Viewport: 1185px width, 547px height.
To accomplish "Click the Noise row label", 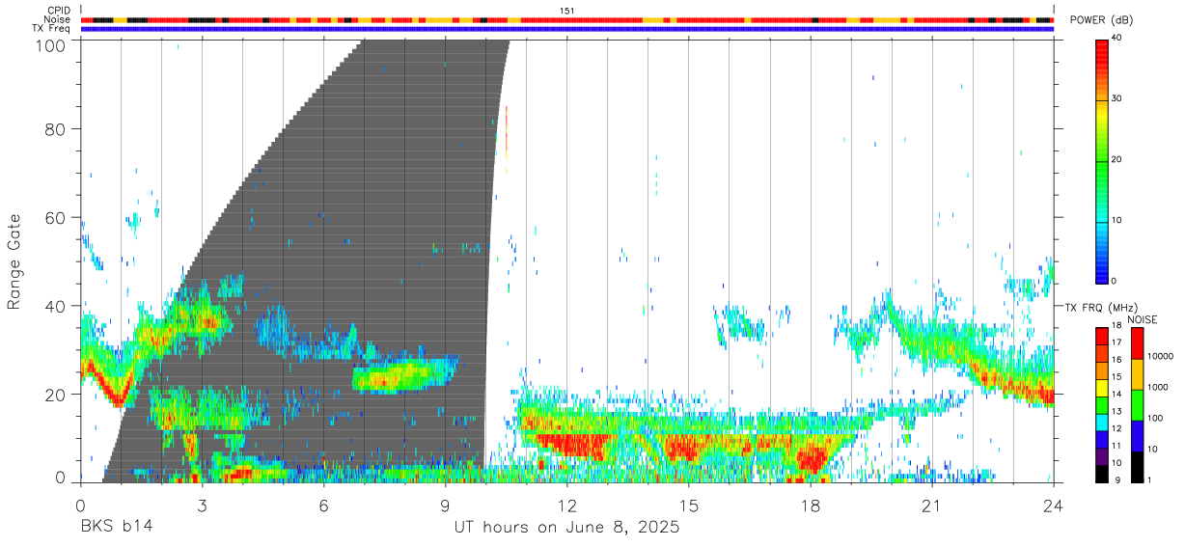I will pyautogui.click(x=58, y=19).
